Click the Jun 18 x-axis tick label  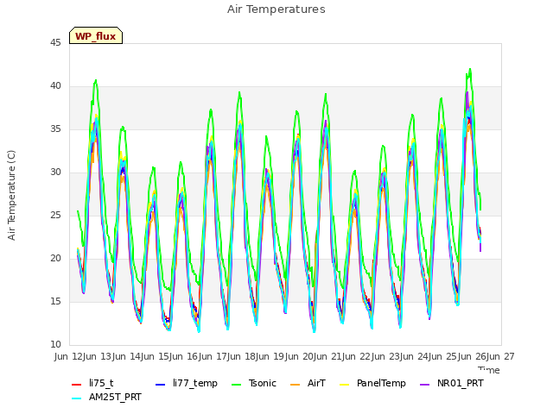(x=257, y=356)
